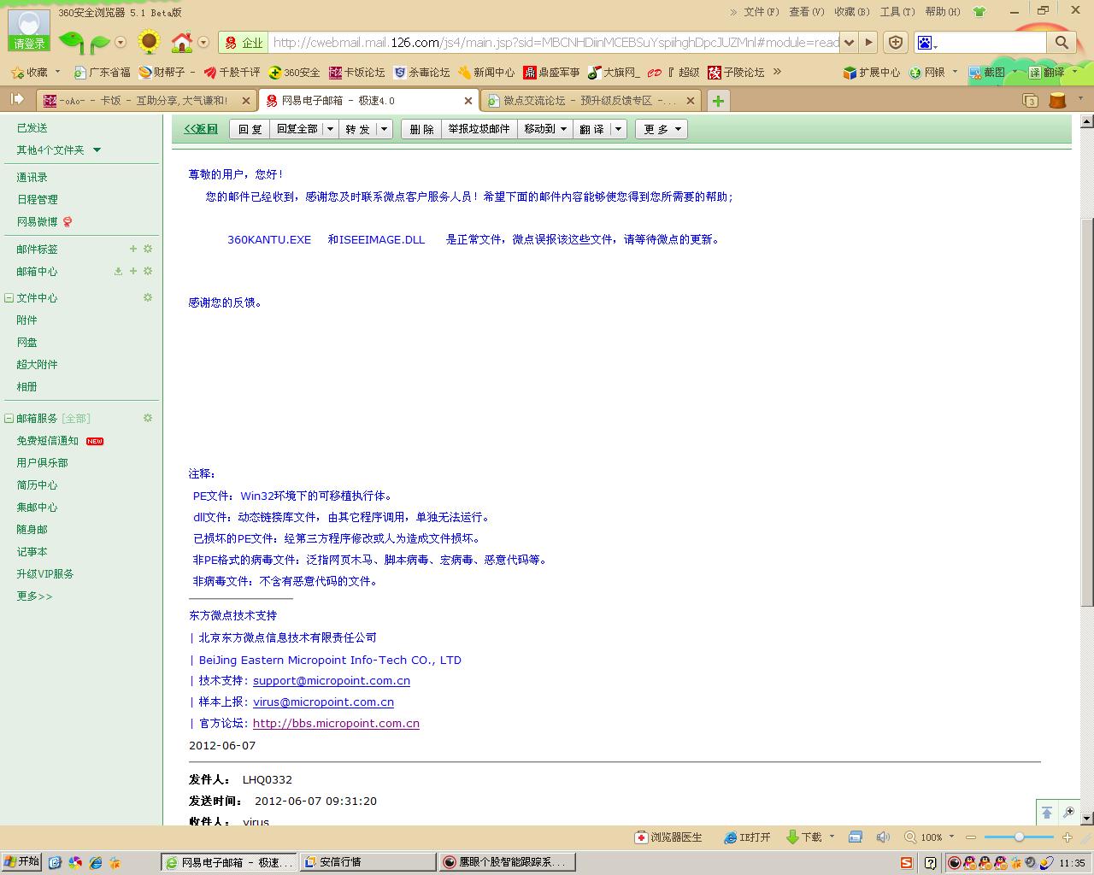Collapse the 文件中心 section

pos(9,298)
